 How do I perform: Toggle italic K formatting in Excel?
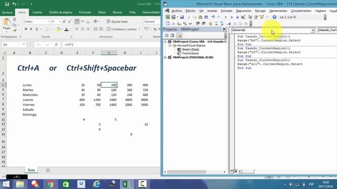[31, 29]
